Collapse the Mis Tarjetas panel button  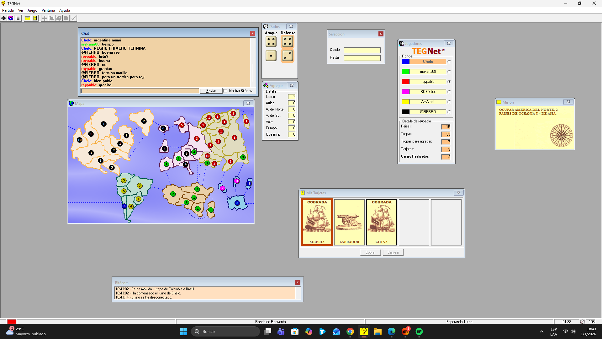click(458, 193)
